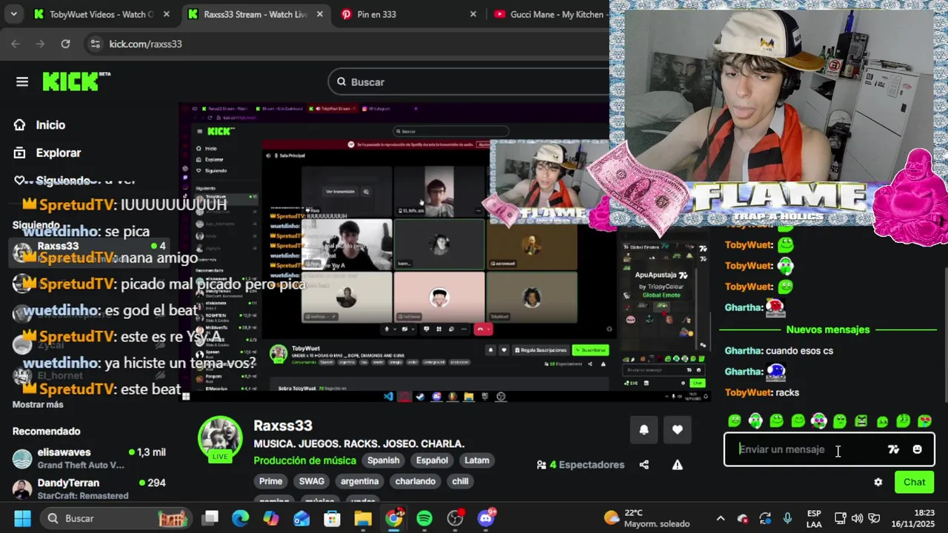
Task: Click the Enviar un mensaje chat field
Action: point(807,449)
